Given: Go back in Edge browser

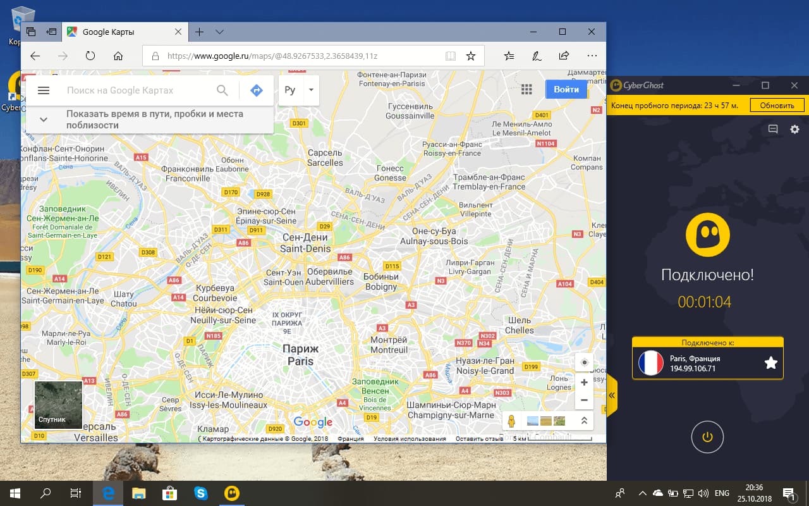Looking at the screenshot, I should pyautogui.click(x=35, y=56).
